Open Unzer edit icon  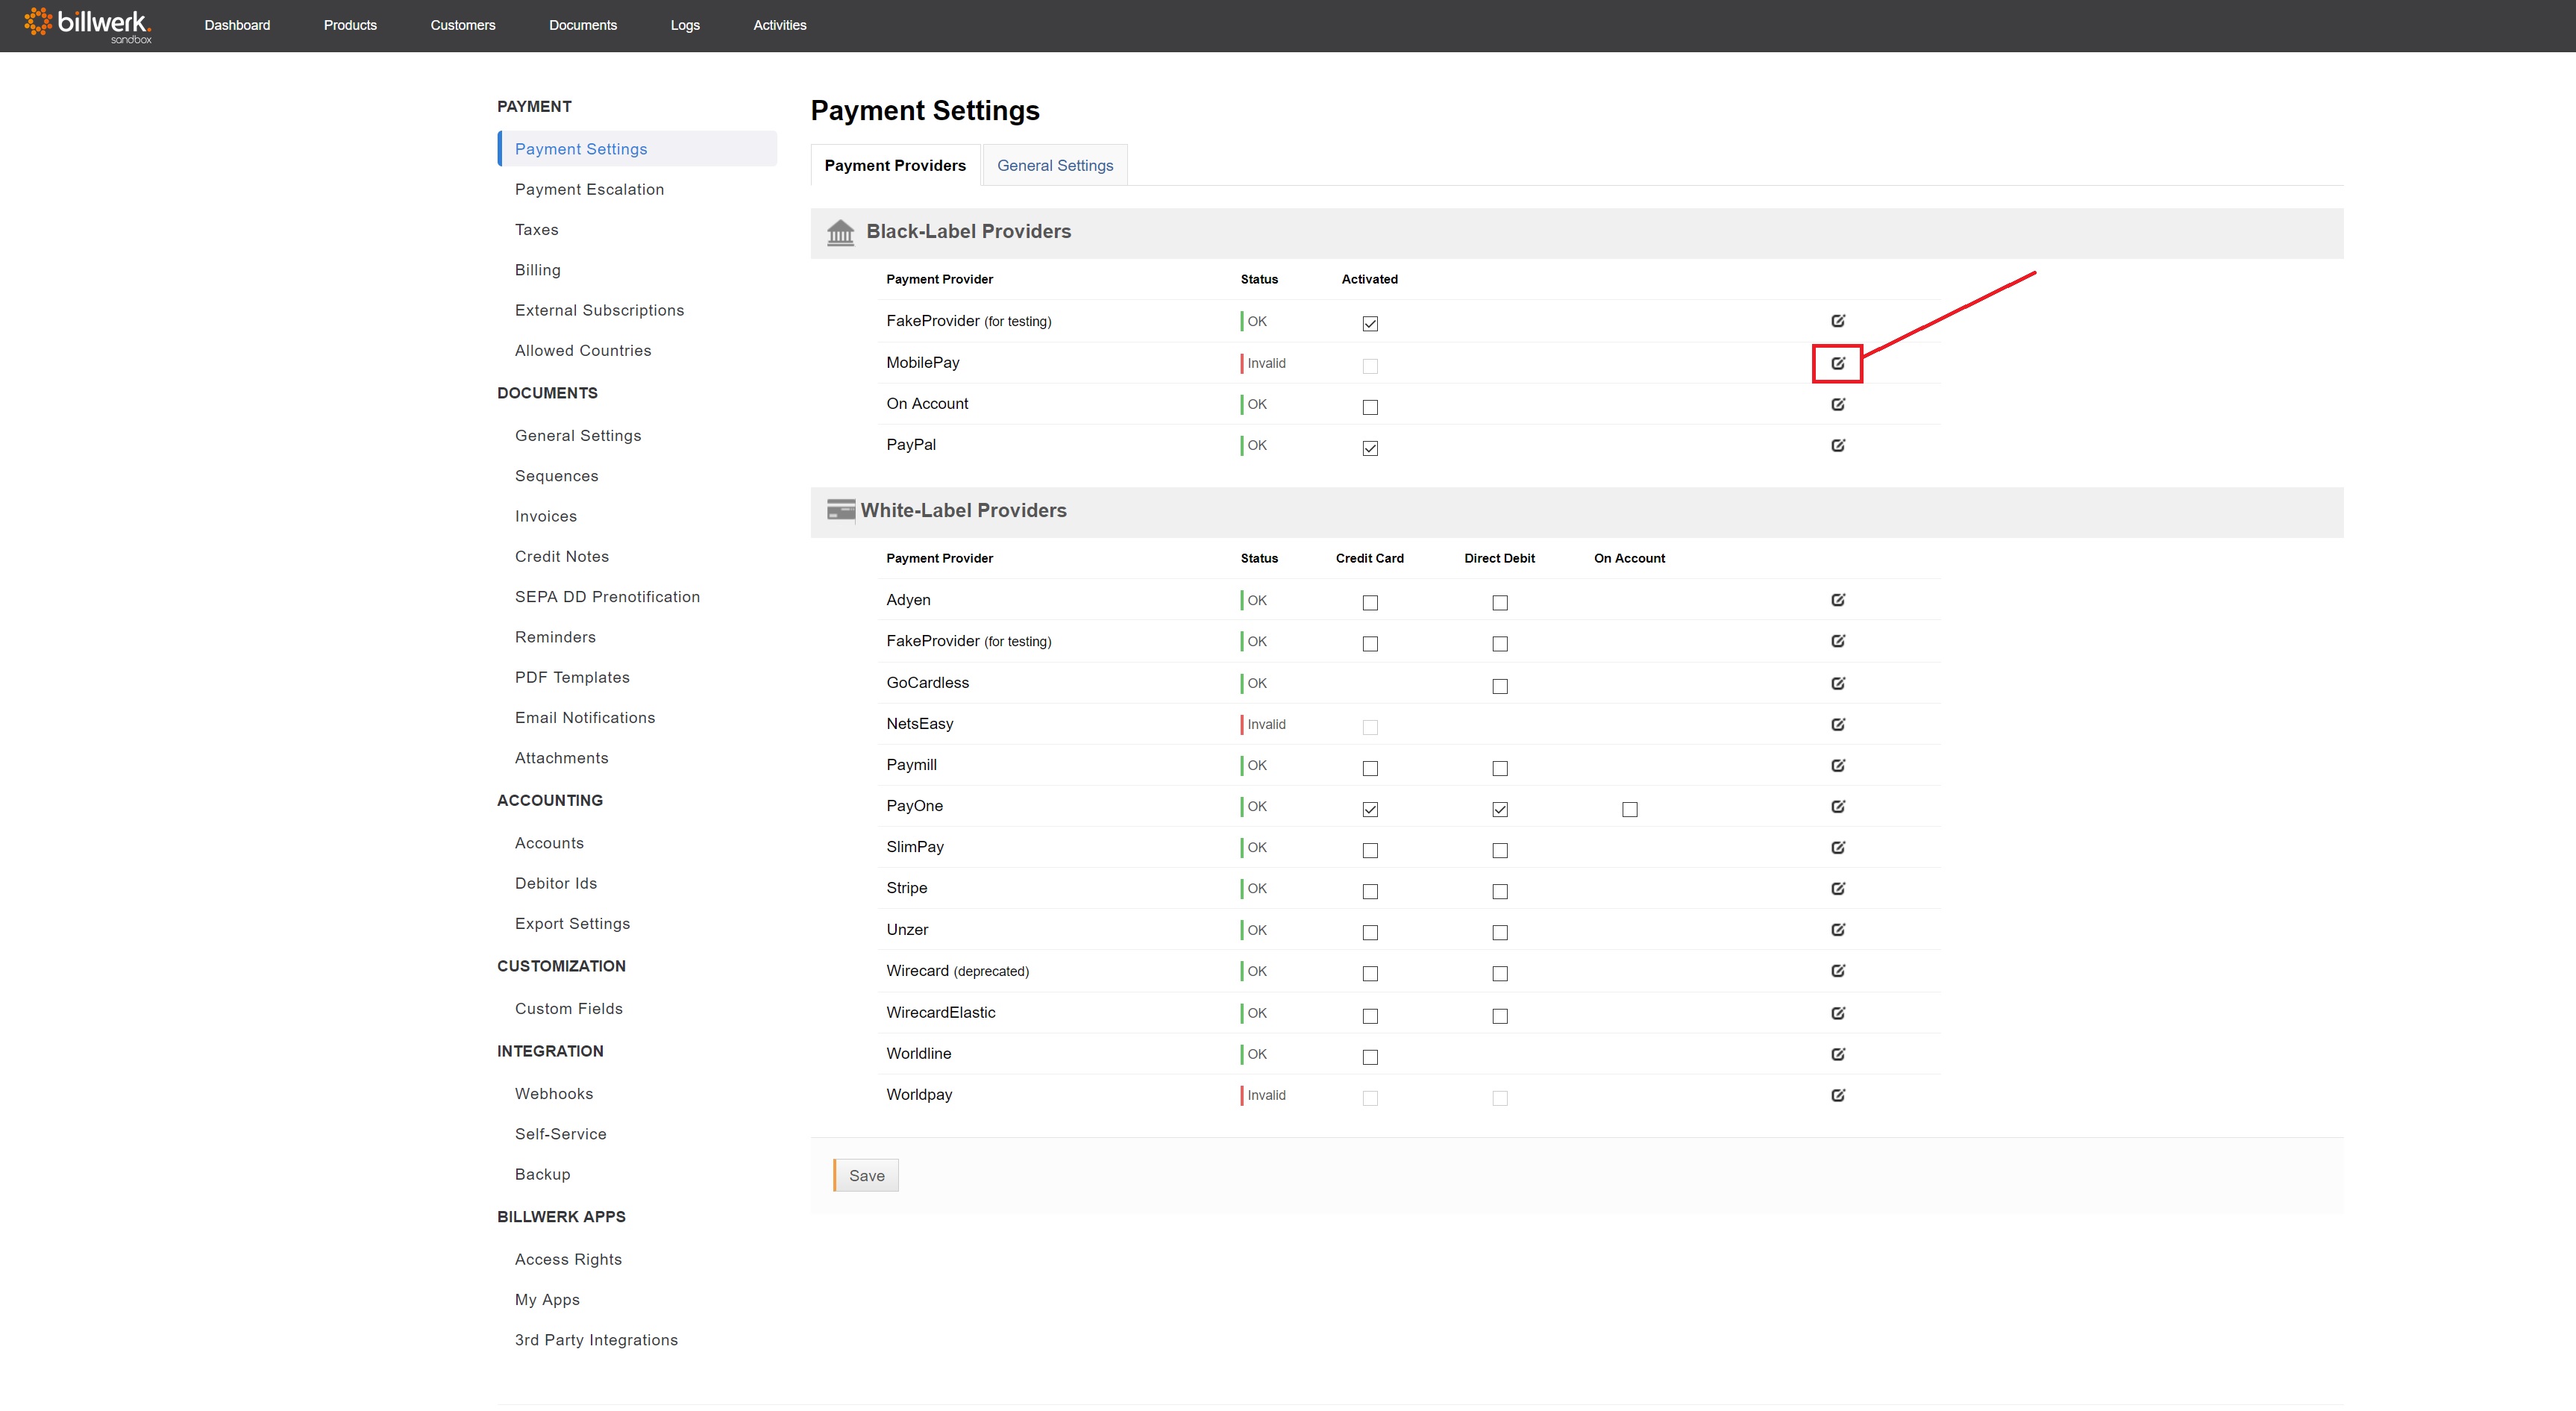tap(1838, 930)
